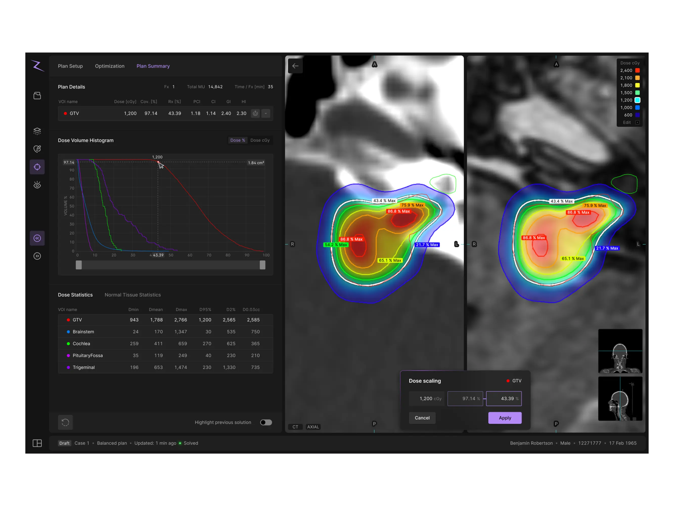Click the layout grid icon at bottom left
The image size is (674, 506).
[37, 443]
